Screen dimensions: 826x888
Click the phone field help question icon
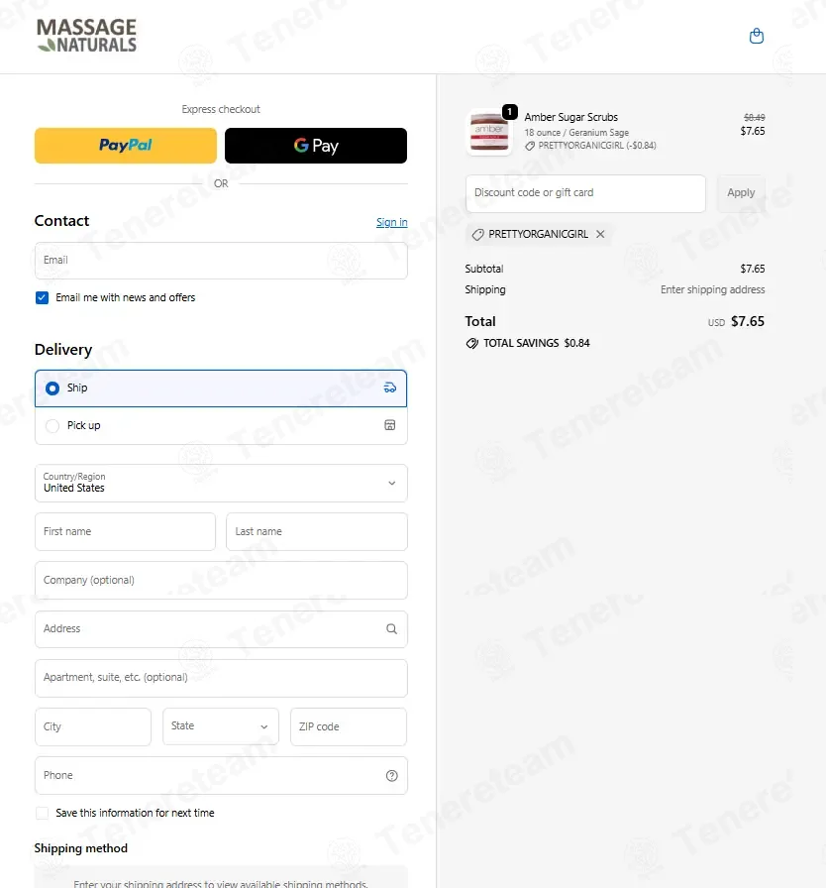coord(391,775)
